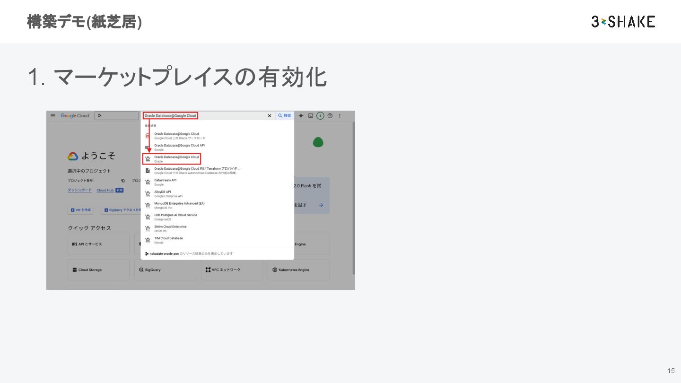Click the Google Cloud logo
Viewport: 681px width, 383px height.
[75, 116]
